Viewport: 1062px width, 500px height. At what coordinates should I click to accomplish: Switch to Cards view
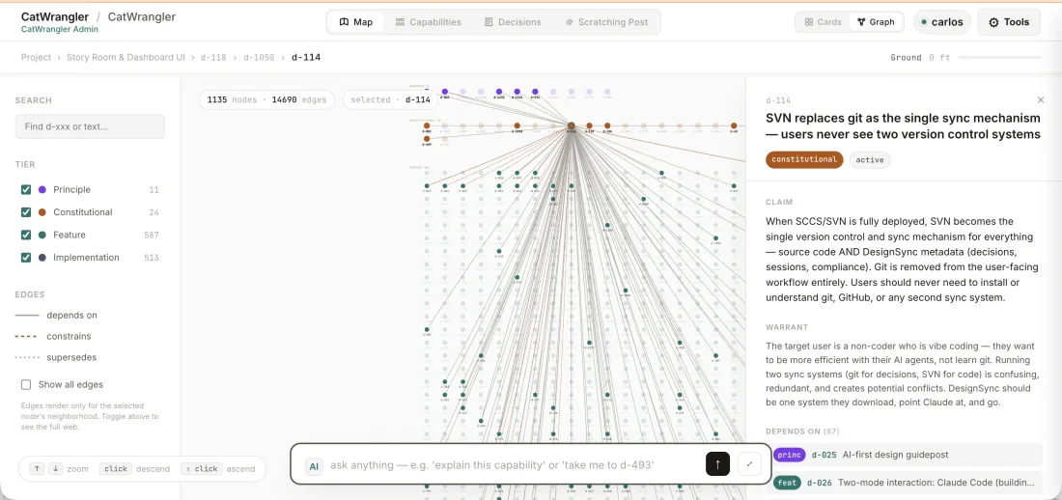pos(823,21)
